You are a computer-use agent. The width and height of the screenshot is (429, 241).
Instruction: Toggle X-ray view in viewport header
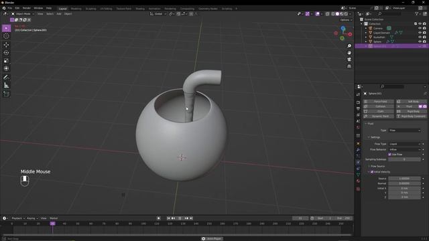pos(327,13)
